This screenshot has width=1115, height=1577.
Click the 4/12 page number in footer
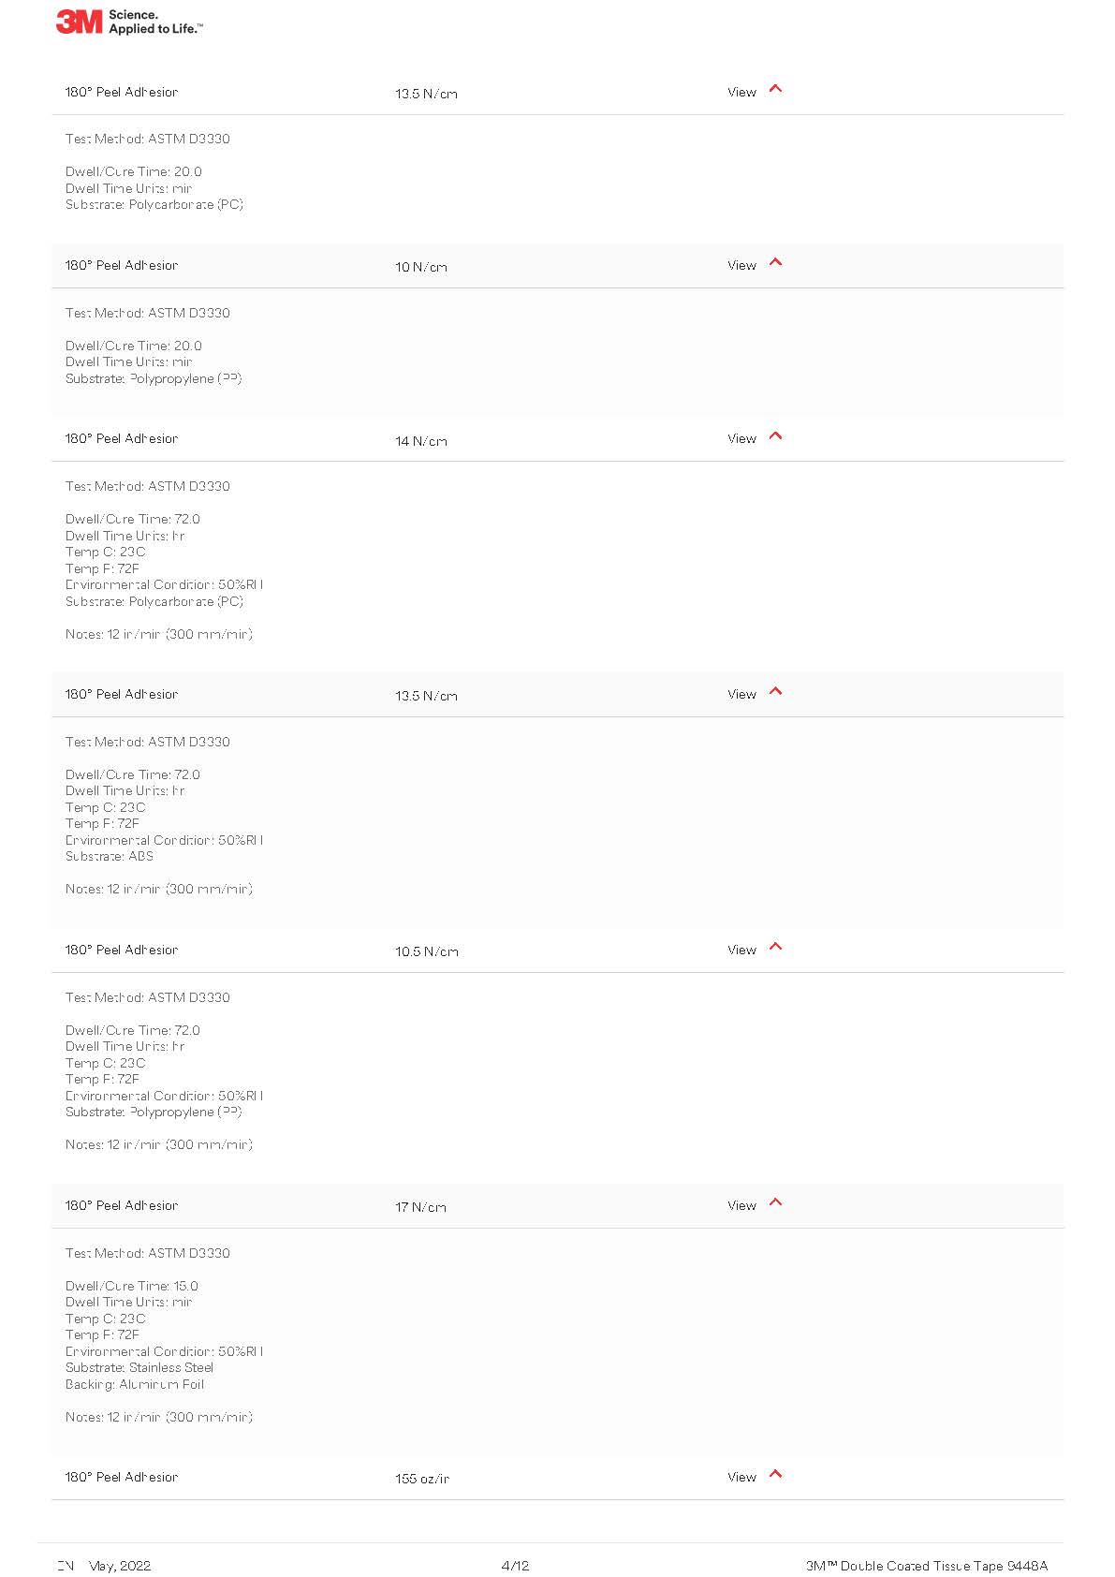point(515,1566)
